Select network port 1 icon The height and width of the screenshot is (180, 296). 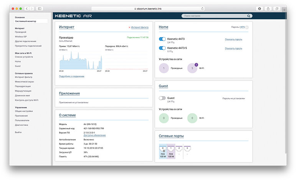tap(171, 149)
